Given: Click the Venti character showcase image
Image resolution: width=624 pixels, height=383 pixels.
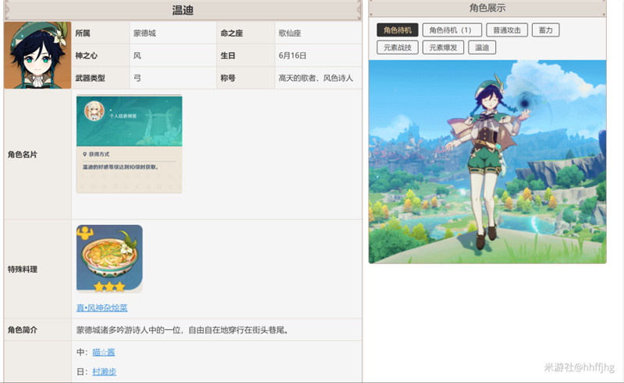Looking at the screenshot, I should pos(487,162).
